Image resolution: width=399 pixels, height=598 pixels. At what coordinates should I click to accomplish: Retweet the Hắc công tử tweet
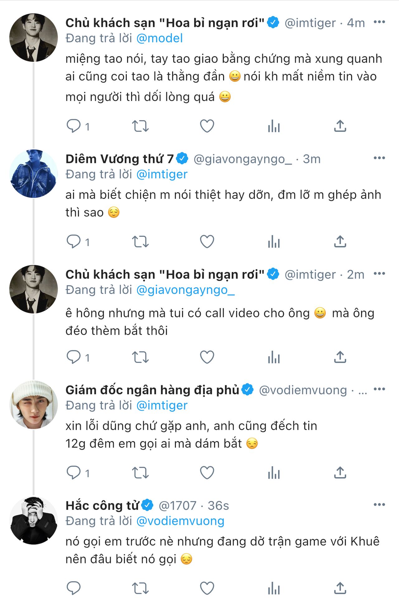pos(140,588)
